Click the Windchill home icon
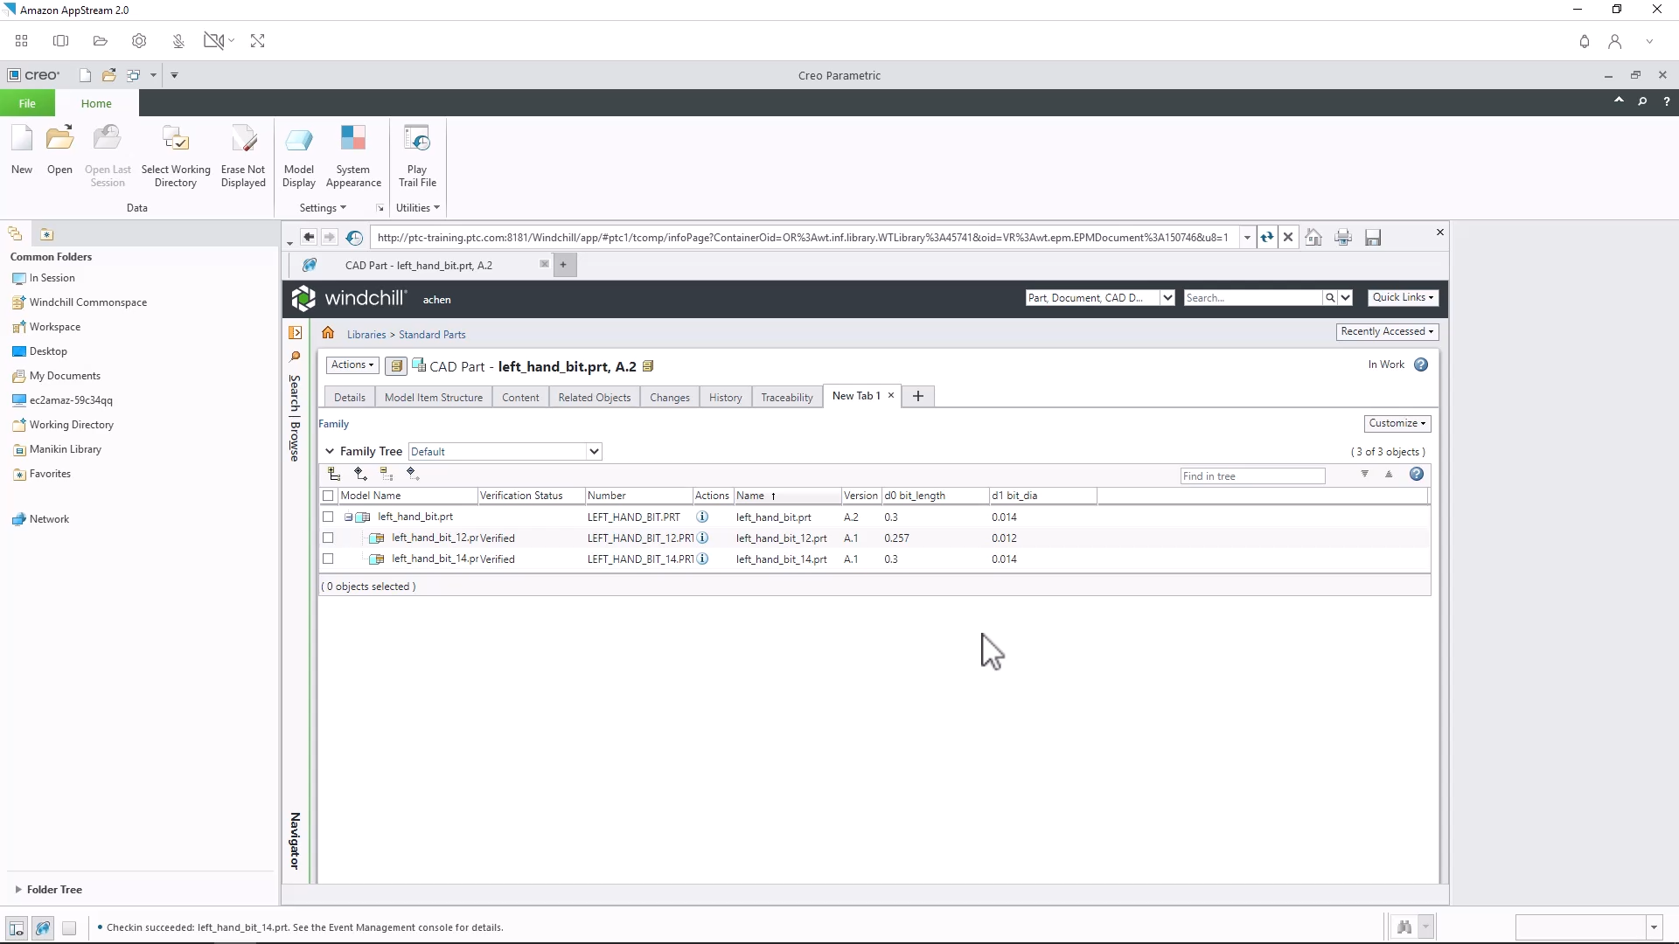This screenshot has height=944, width=1679. (328, 334)
